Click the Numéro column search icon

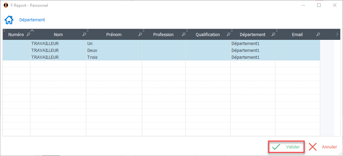(28, 35)
